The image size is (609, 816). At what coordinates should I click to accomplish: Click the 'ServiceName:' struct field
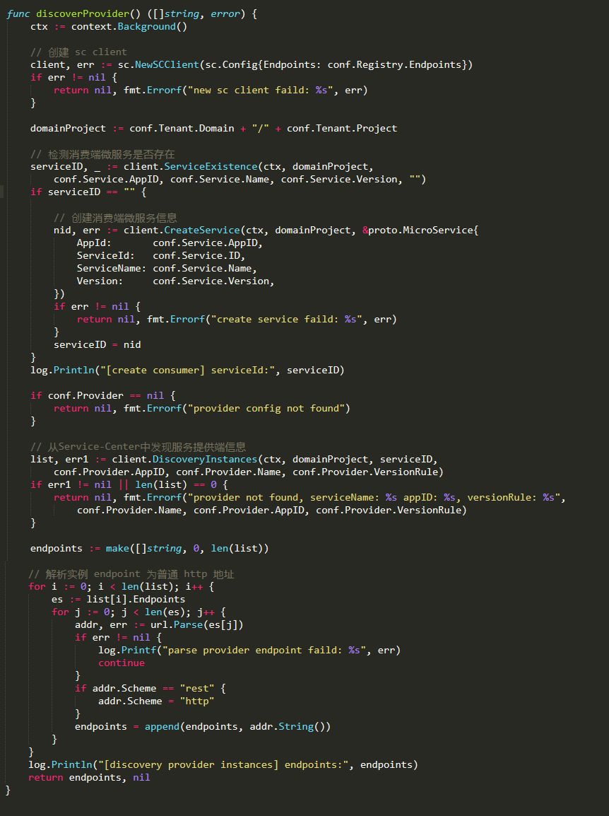coord(112,269)
